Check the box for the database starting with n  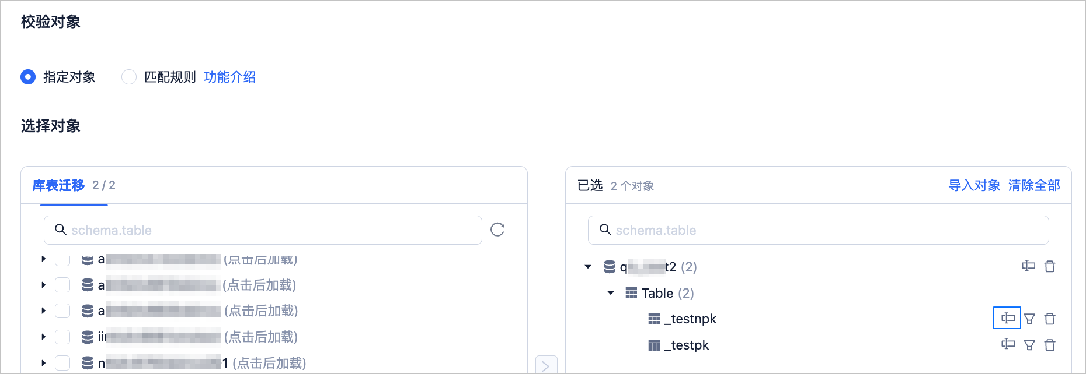pyautogui.click(x=62, y=363)
